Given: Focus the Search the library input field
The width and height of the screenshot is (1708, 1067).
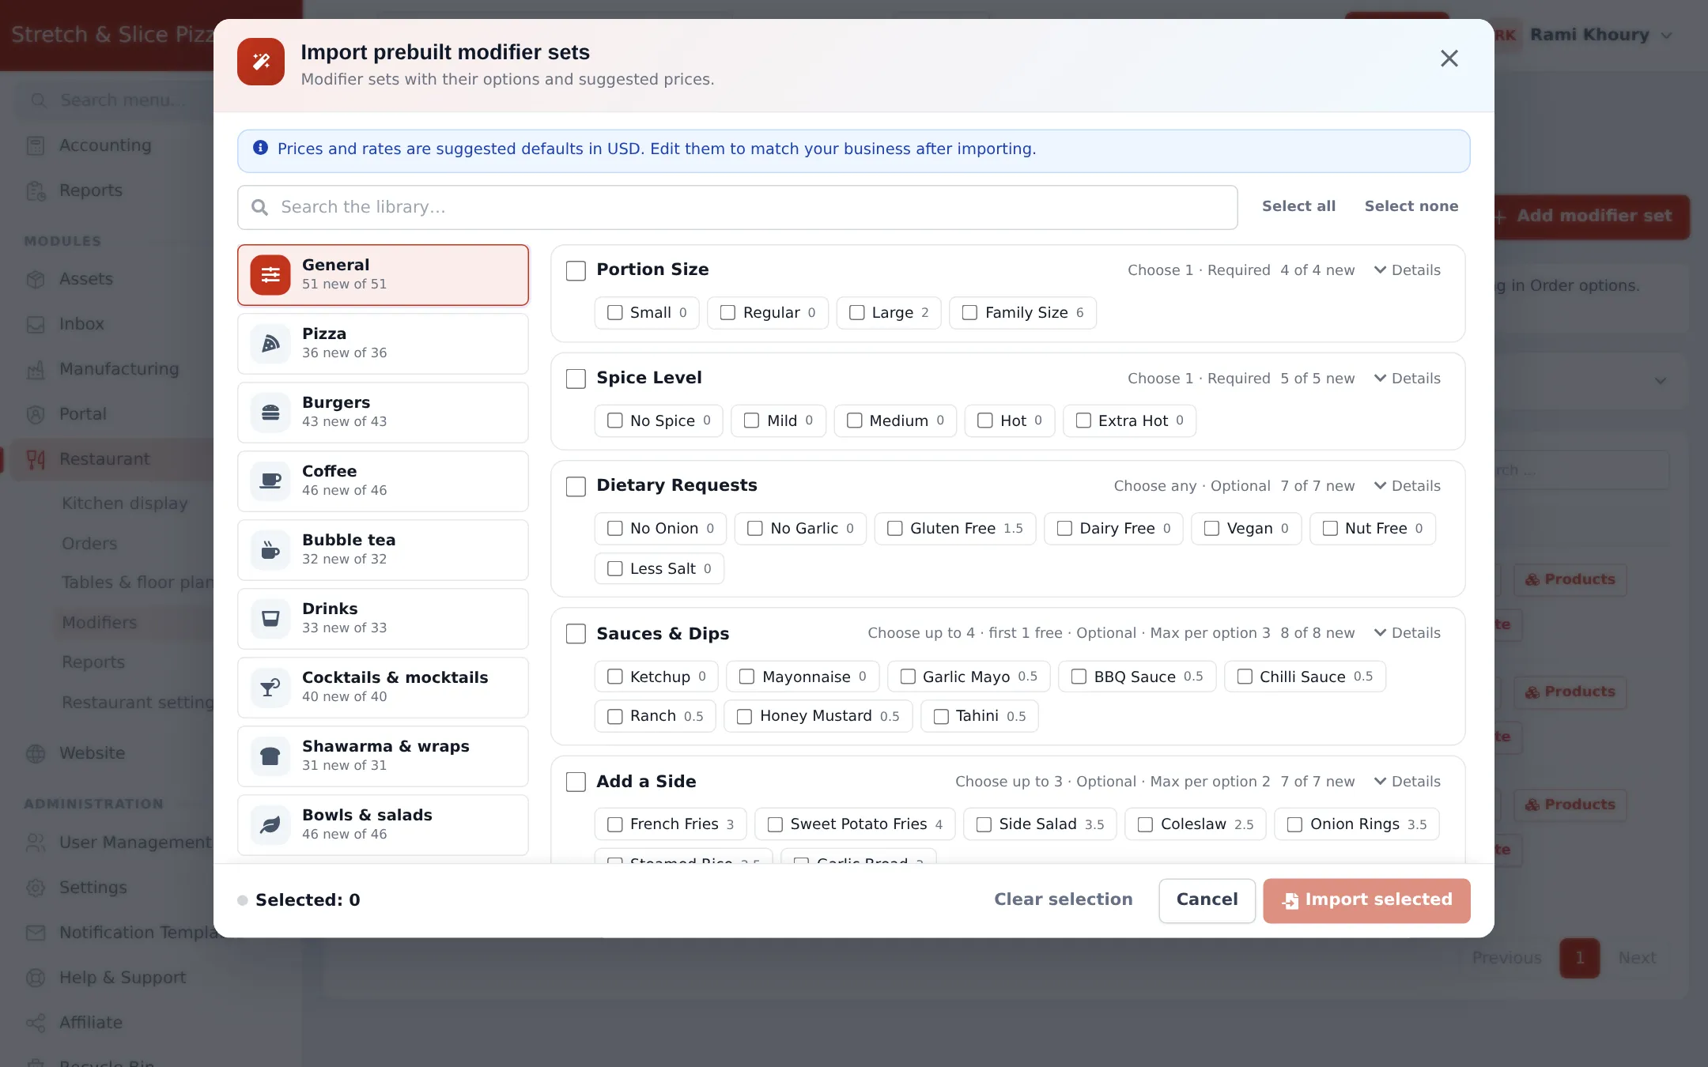Looking at the screenshot, I should 737,207.
